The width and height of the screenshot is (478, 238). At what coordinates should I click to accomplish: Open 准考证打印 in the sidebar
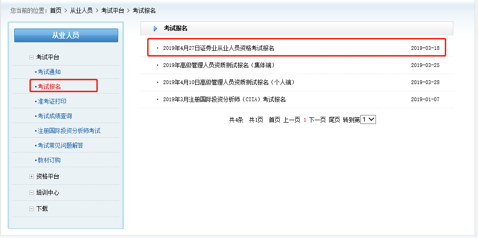[x=52, y=101]
